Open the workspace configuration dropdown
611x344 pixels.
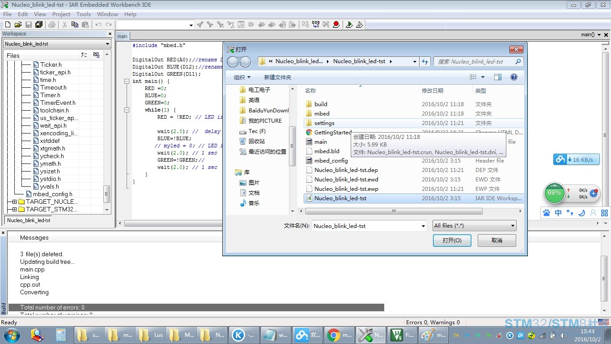coord(108,44)
